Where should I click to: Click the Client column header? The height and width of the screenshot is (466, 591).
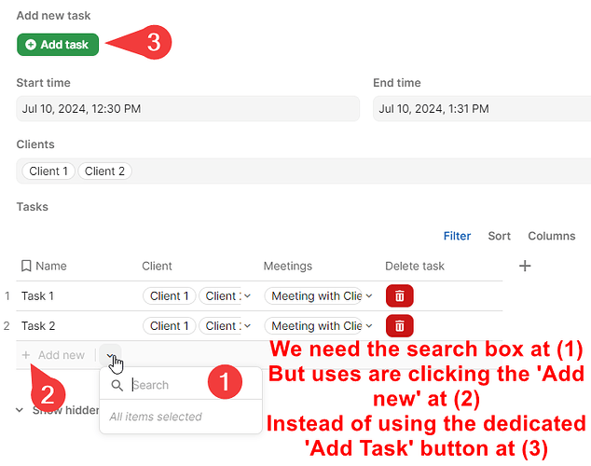coord(157,266)
